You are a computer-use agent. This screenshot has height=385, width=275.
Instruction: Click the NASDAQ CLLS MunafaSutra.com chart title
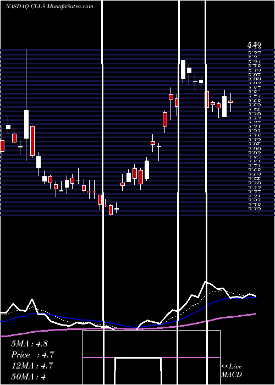pos(50,7)
